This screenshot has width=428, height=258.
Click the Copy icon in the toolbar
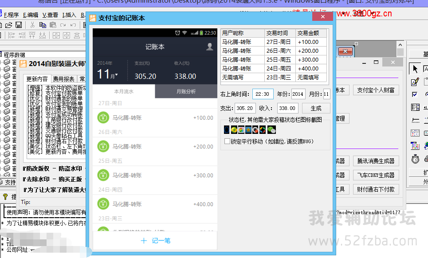click(x=43, y=25)
